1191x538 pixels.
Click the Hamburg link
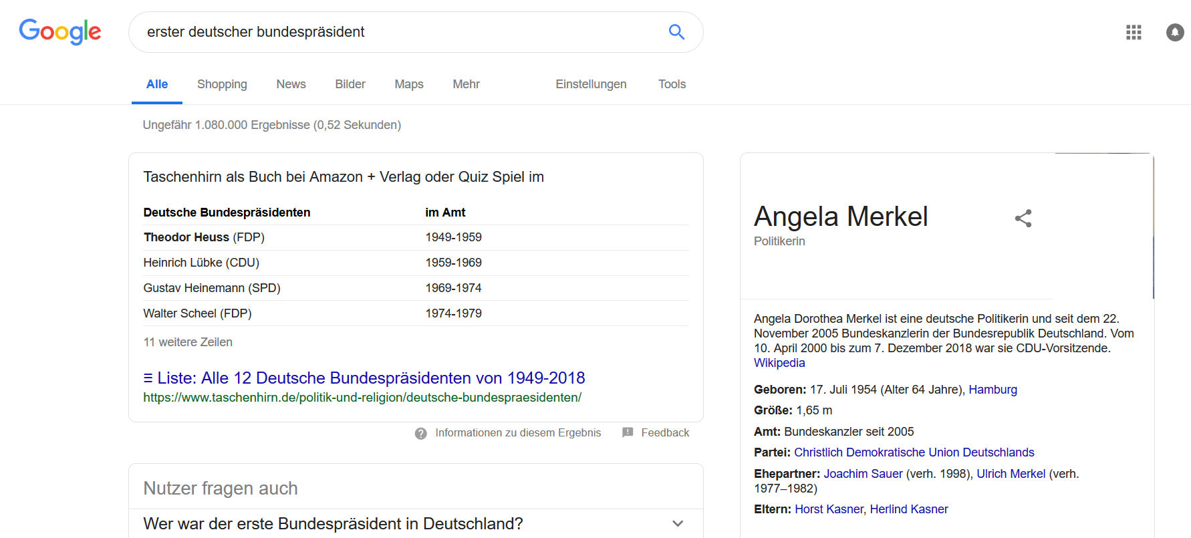pos(992,389)
